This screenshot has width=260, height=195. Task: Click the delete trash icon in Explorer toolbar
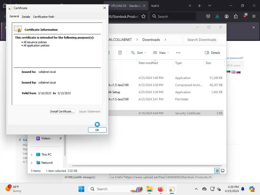pyautogui.click(x=120, y=53)
